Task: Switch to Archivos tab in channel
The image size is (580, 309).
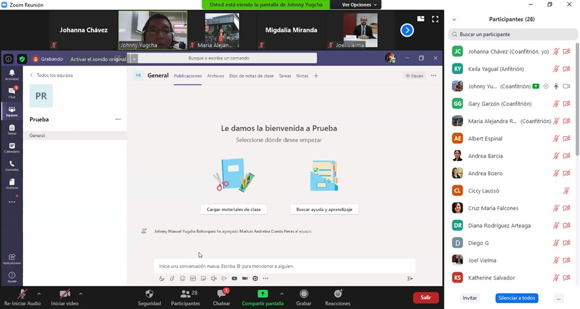Action: tap(215, 76)
